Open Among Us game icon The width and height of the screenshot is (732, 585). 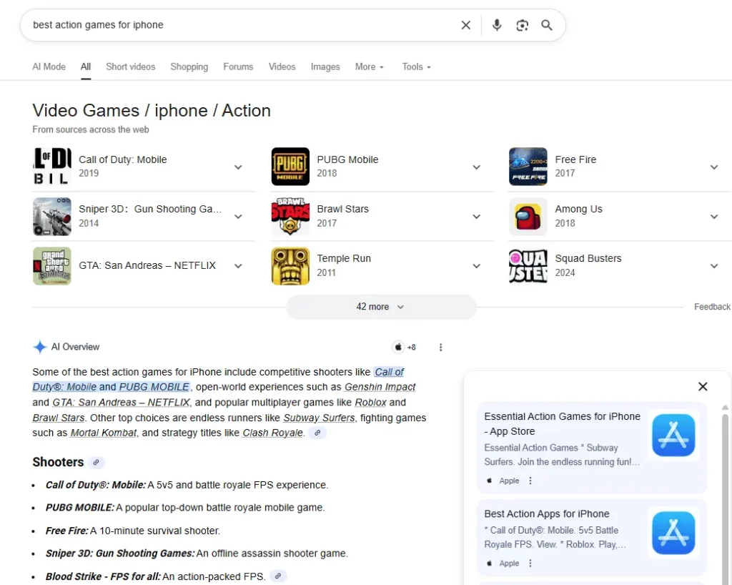(528, 216)
